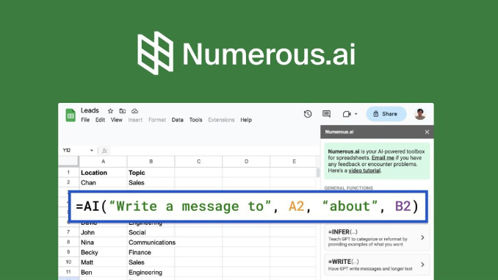
Task: Select the row 1 header
Action: point(68,172)
